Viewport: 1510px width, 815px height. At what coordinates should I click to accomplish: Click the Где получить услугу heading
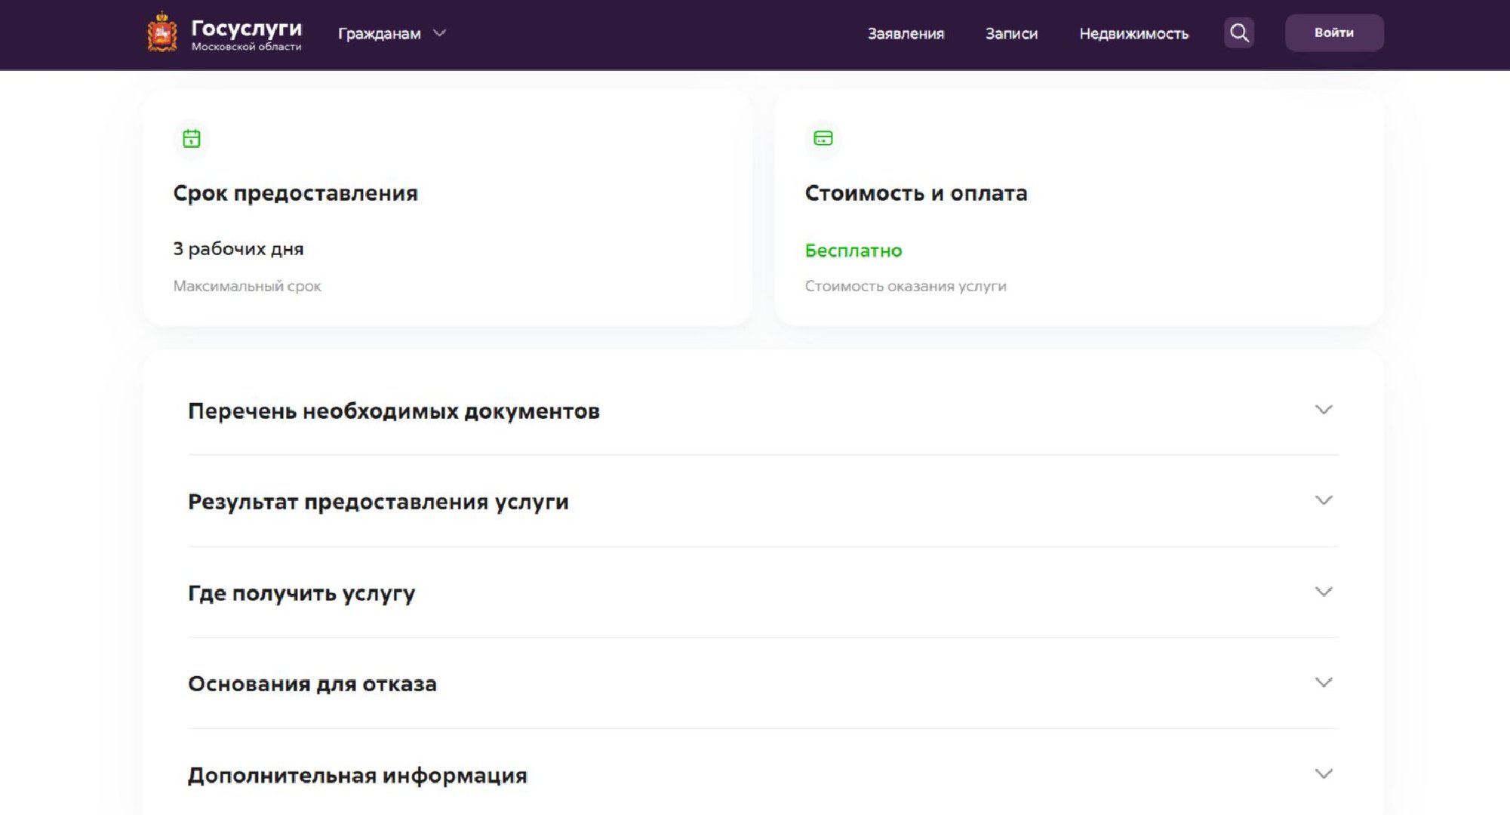[x=301, y=593]
